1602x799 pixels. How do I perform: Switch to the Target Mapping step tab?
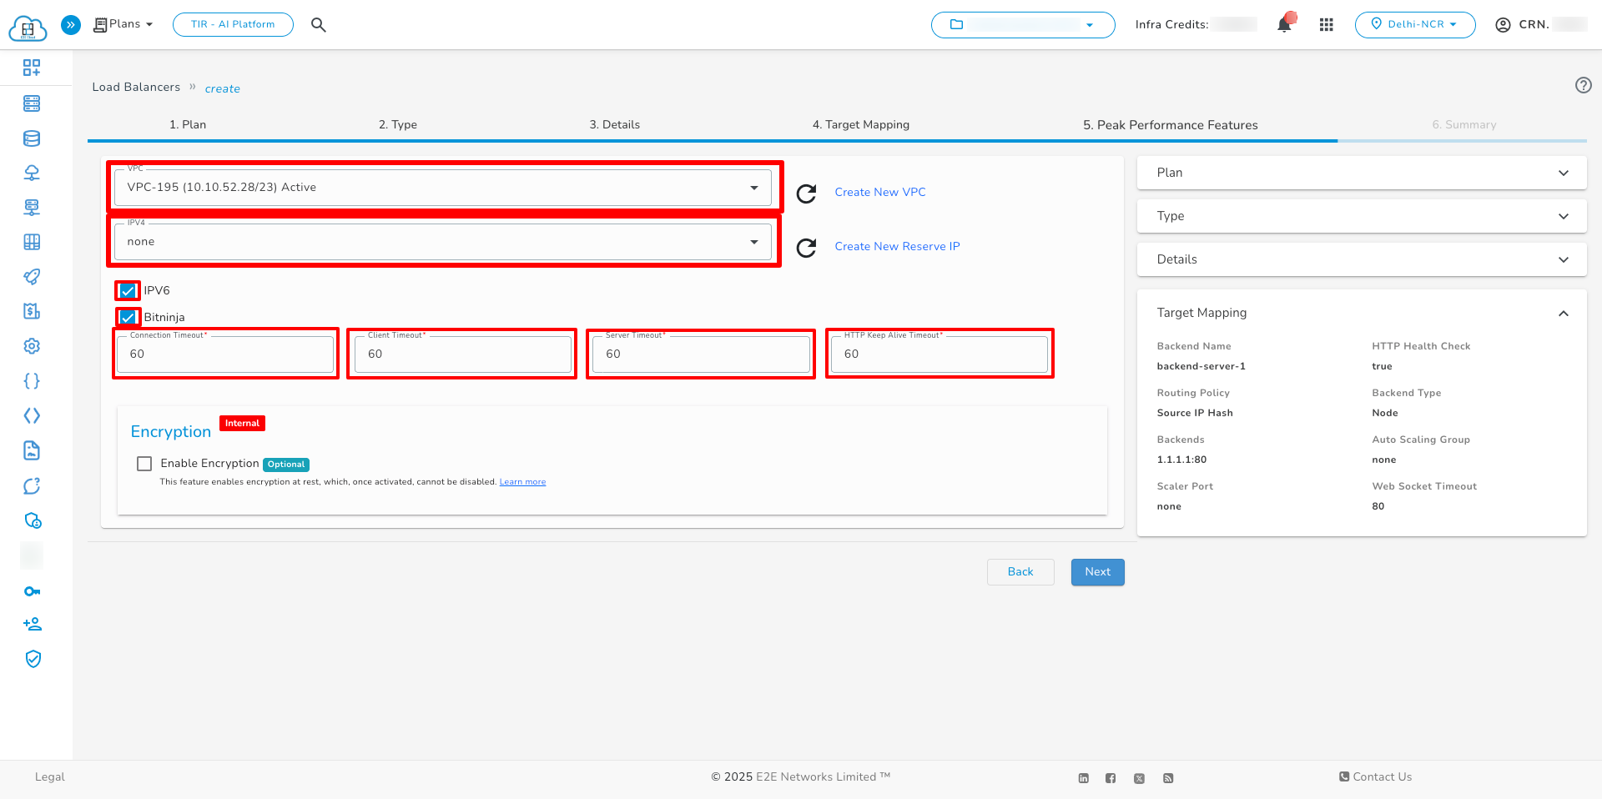point(860,124)
